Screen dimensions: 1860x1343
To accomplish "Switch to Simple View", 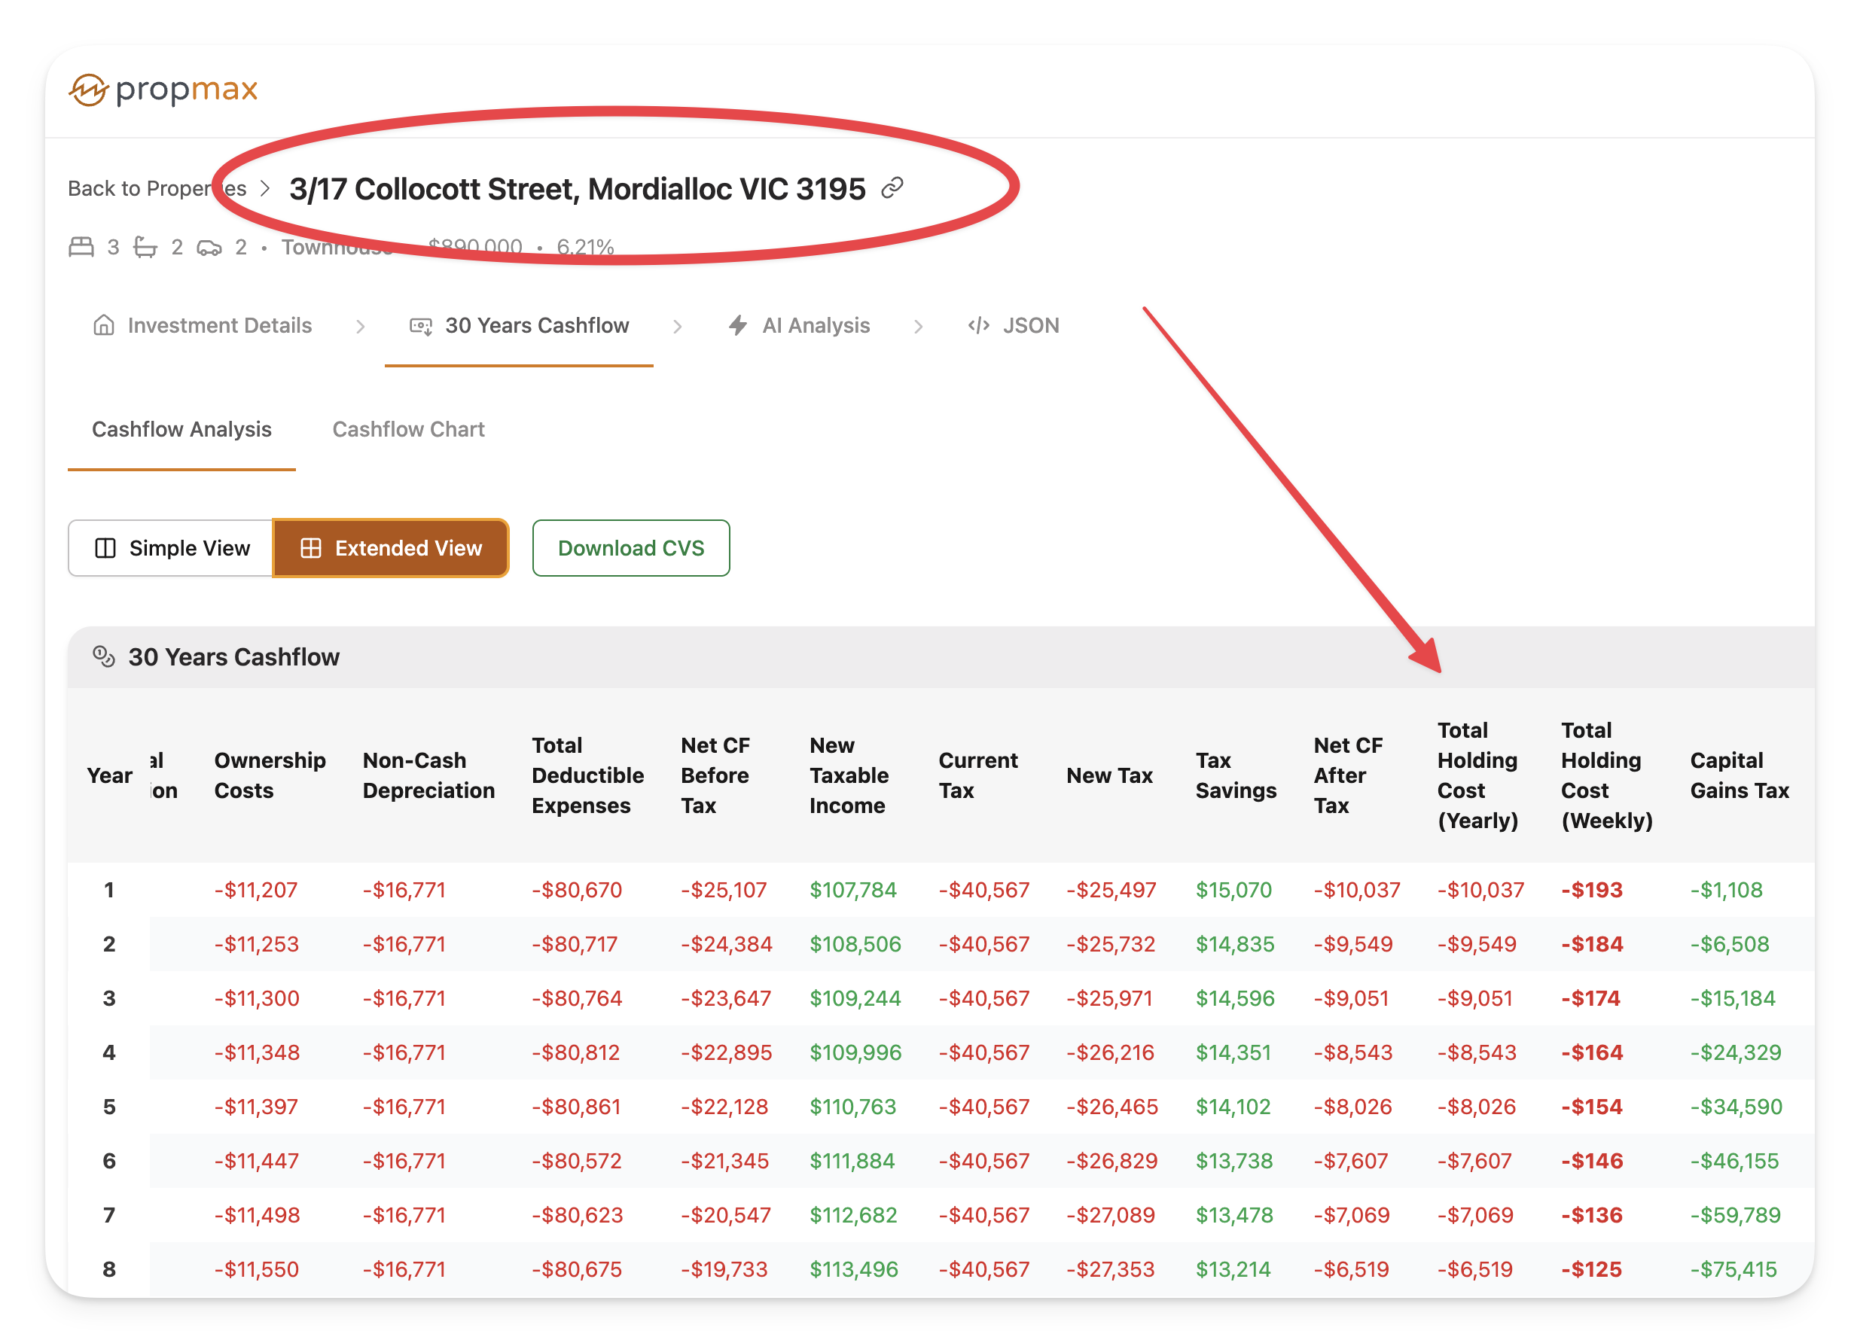I will pyautogui.click(x=171, y=548).
